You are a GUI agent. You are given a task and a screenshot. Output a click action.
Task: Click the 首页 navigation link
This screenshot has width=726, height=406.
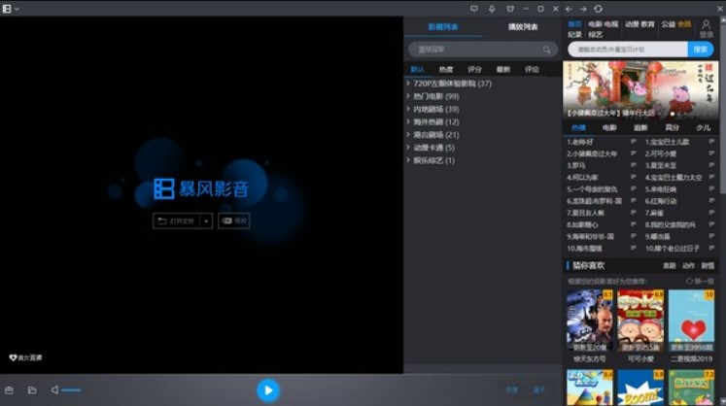(x=574, y=24)
